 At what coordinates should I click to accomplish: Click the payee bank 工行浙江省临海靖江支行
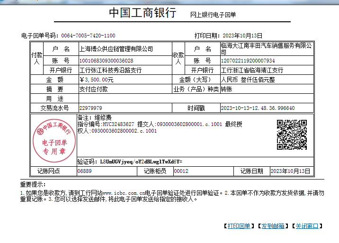pos(252,70)
